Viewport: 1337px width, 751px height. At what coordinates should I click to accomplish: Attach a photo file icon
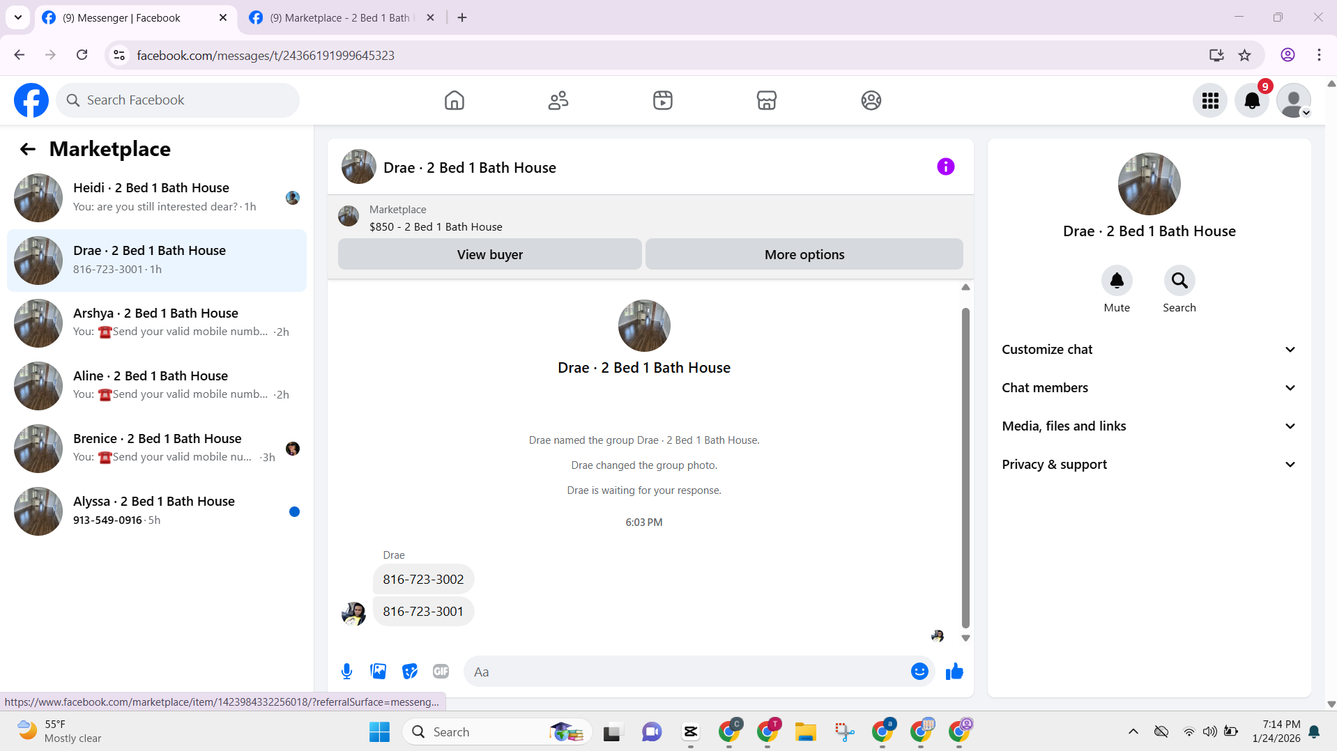379,672
